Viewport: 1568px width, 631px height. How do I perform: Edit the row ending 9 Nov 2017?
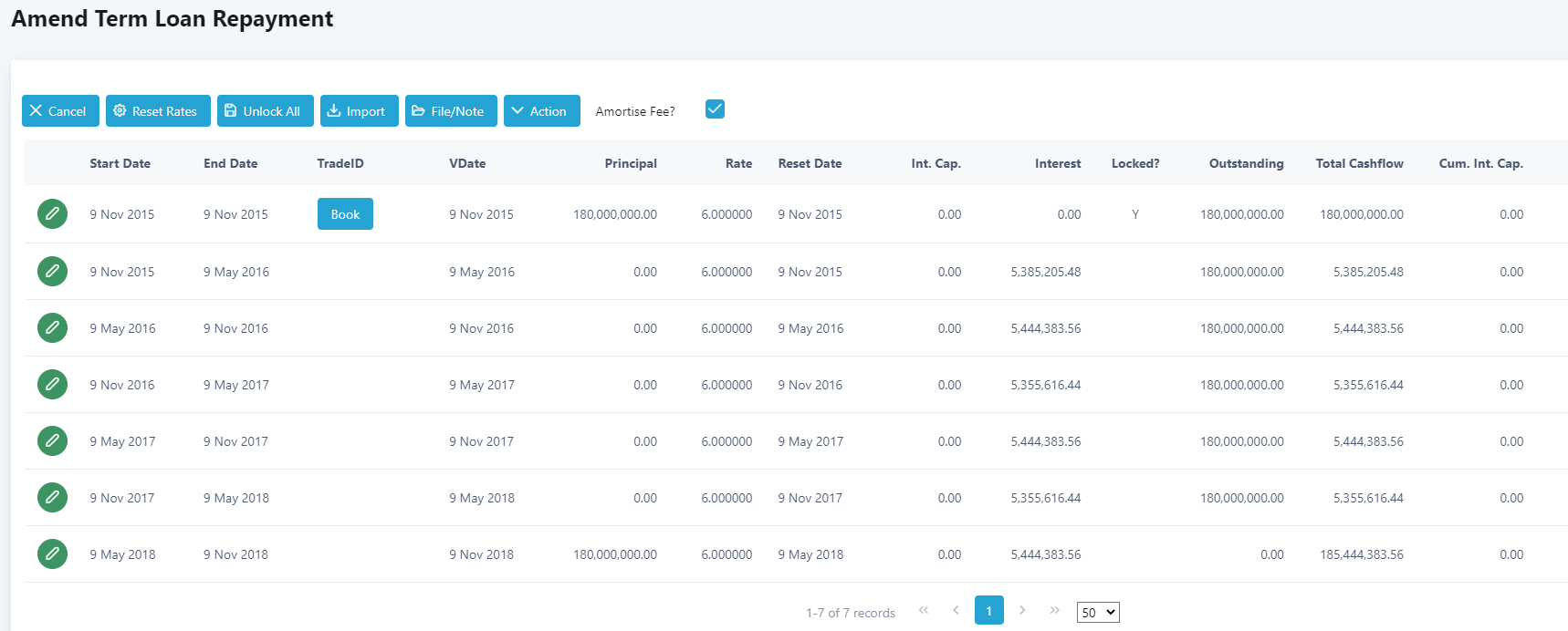(52, 441)
